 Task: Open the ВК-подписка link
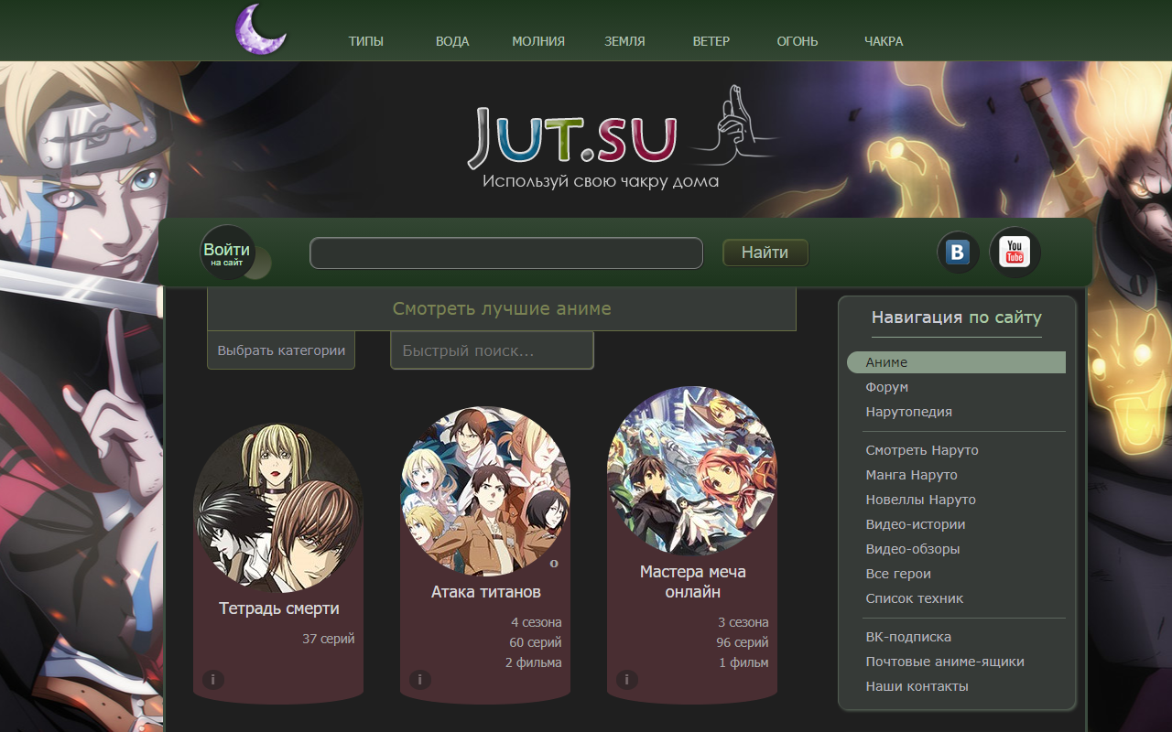[x=908, y=637]
